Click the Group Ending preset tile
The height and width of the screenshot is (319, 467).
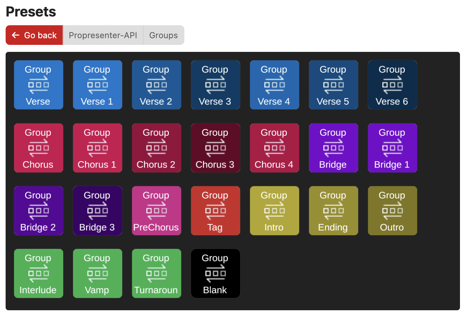tap(334, 211)
